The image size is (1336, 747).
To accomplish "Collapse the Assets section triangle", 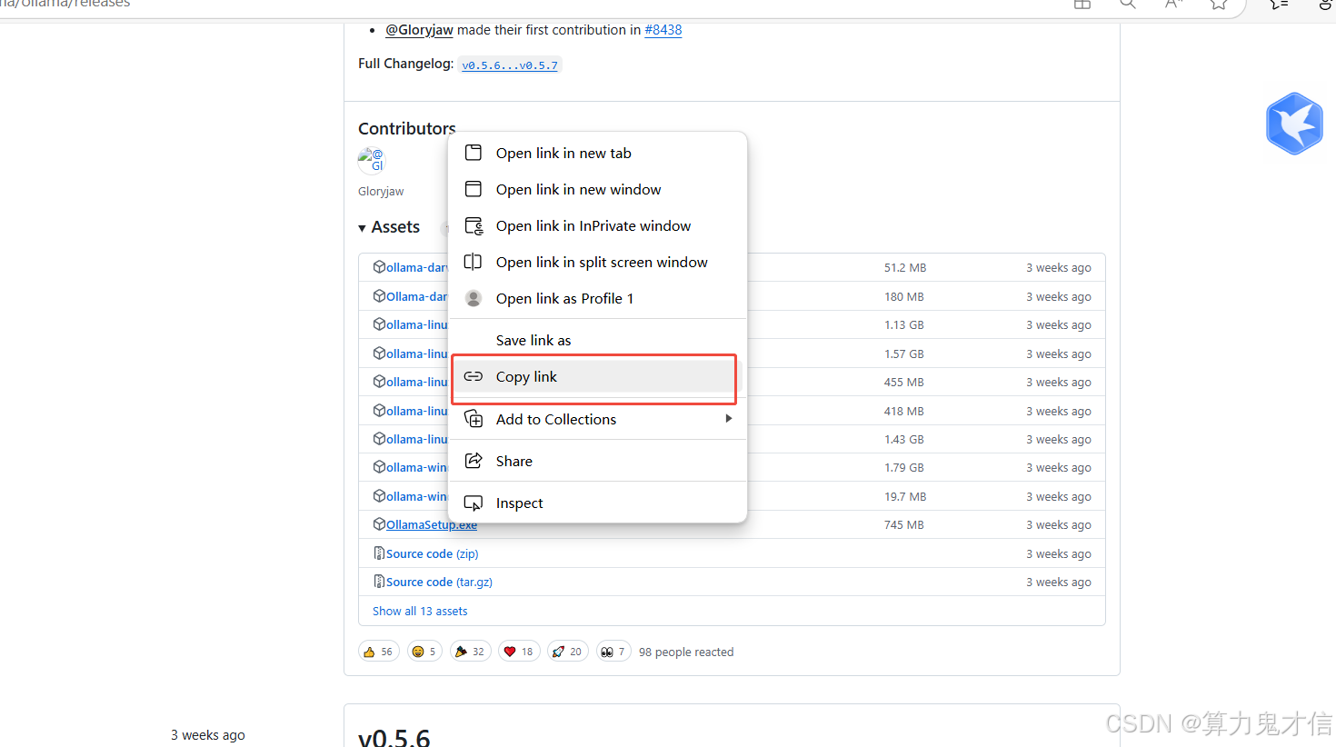I will pyautogui.click(x=362, y=228).
